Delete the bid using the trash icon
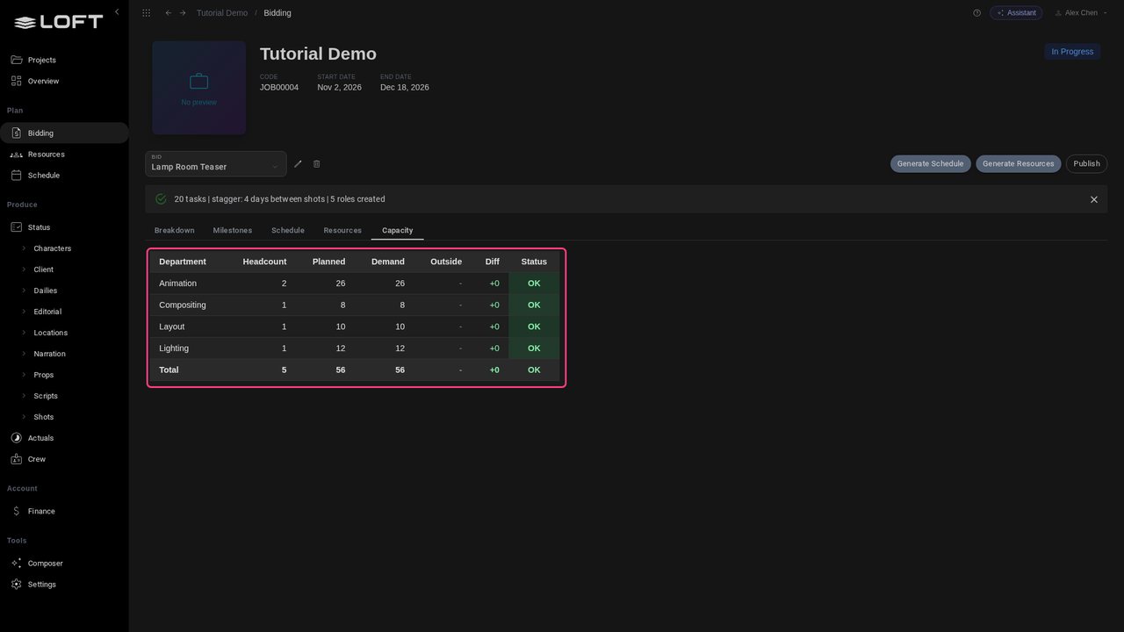Viewport: 1124px width, 632px height. (x=317, y=163)
